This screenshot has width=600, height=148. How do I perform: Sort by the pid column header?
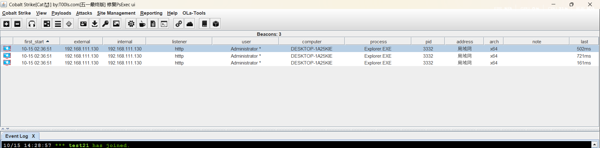coord(428,41)
